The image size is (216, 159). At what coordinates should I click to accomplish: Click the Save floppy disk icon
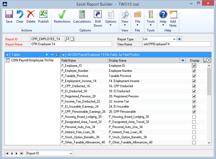[9, 14]
